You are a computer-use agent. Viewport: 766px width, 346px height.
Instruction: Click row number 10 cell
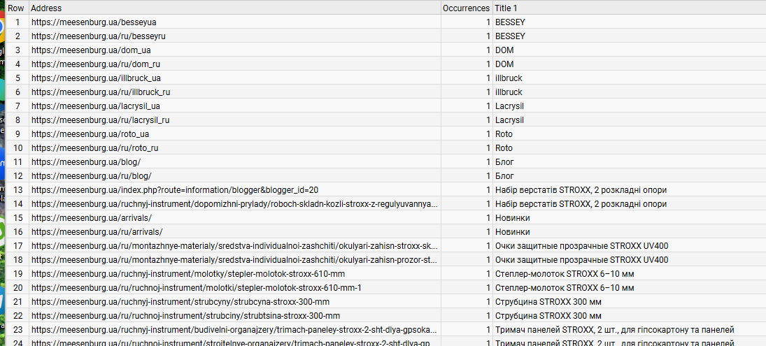[17, 148]
